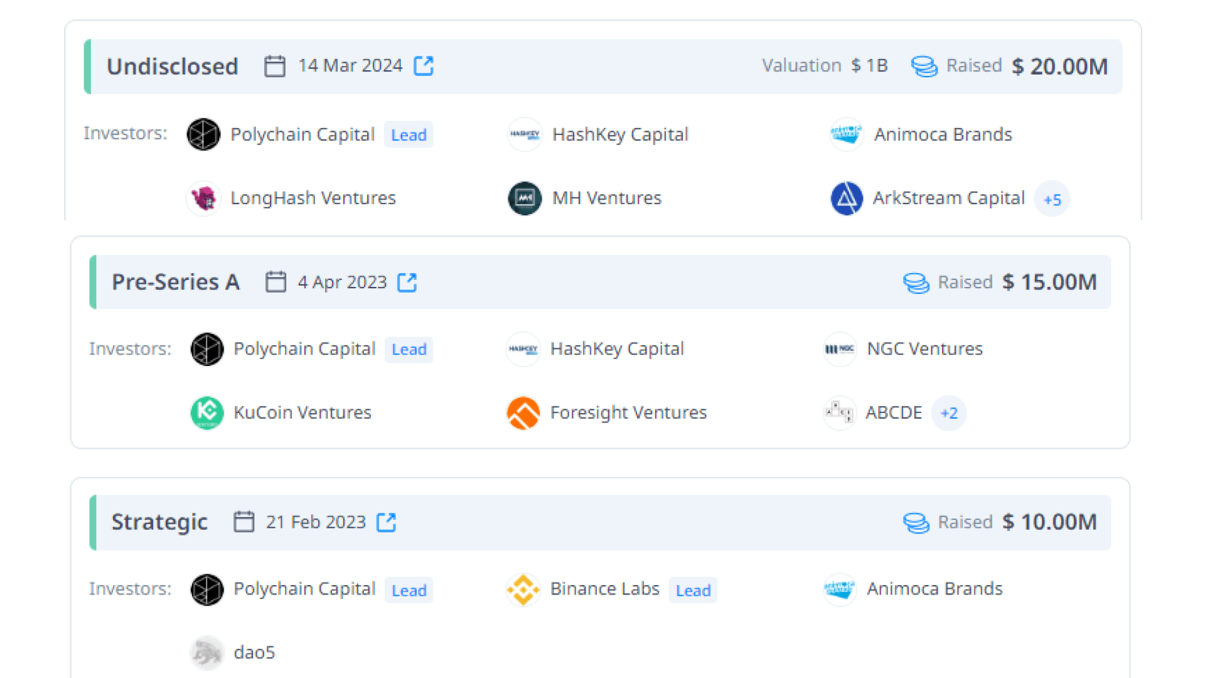Open external link for 21 Feb 2023 round
The width and height of the screenshot is (1205, 678).
386,522
